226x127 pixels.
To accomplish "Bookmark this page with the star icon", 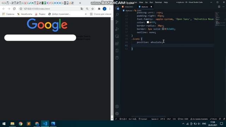I will [93, 9].
